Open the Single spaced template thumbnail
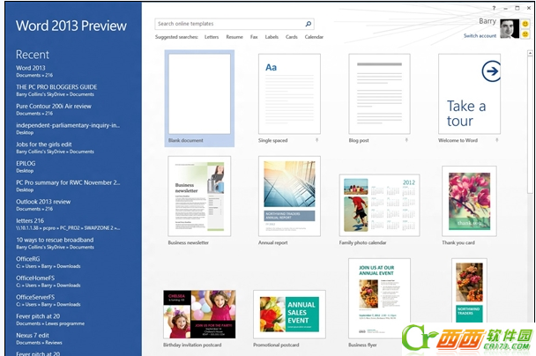The image size is (536, 356). click(289, 93)
